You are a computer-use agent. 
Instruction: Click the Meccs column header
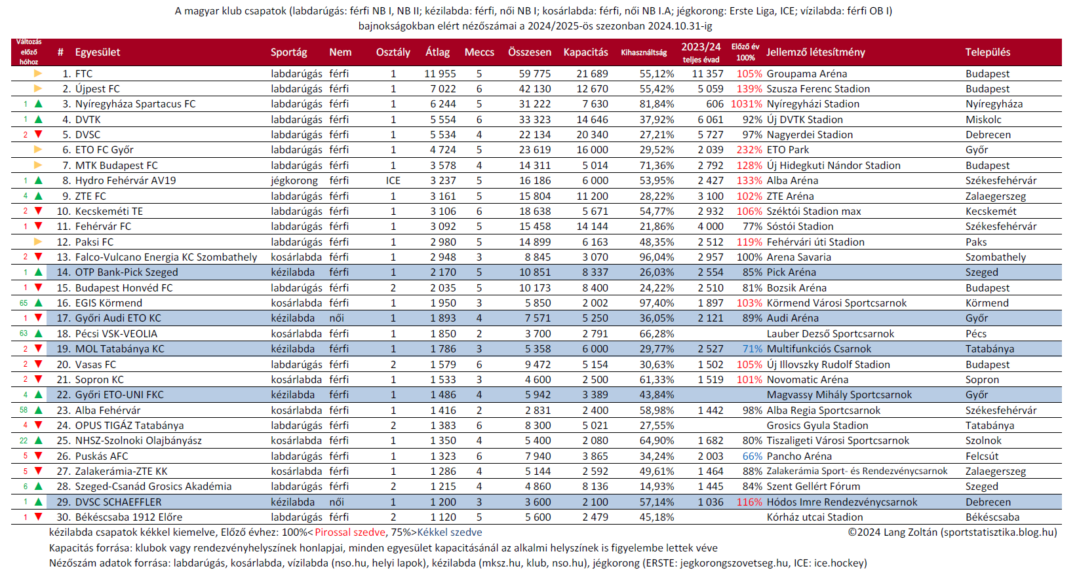coord(479,52)
